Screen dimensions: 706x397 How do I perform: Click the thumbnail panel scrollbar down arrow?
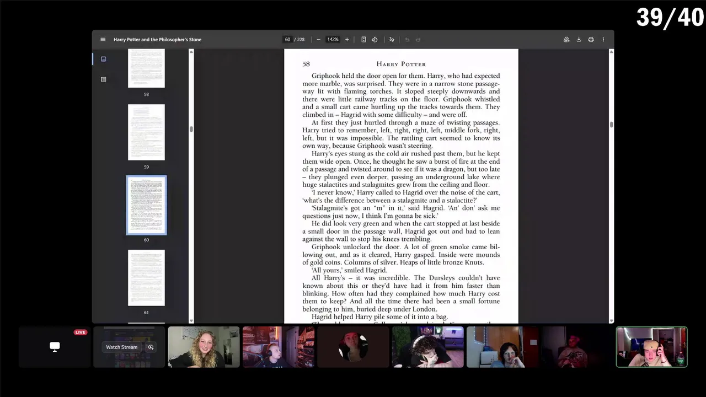click(x=191, y=320)
